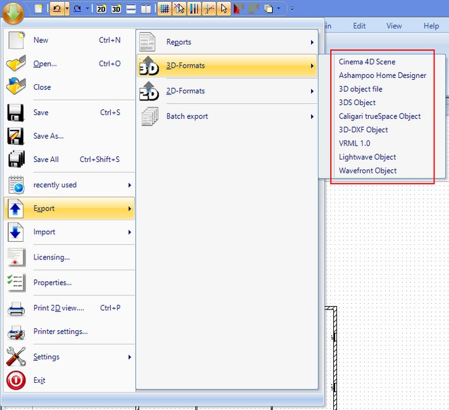The width and height of the screenshot is (449, 410).
Task: Click the stacked windows toolbar icon
Action: 268,9
